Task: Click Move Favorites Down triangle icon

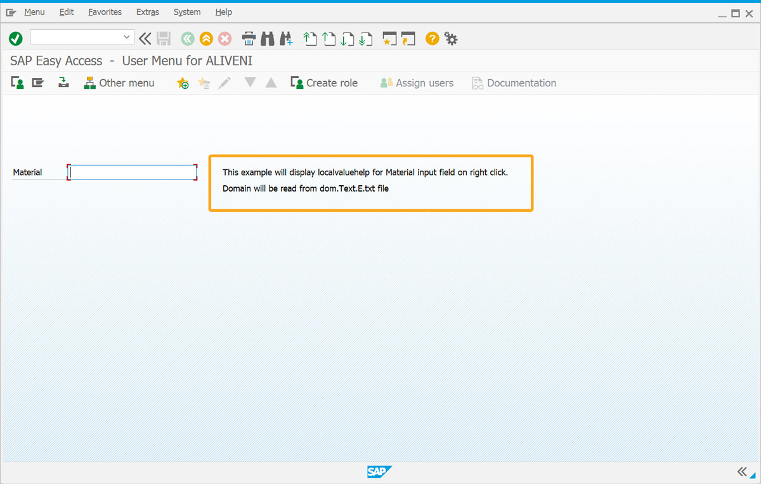Action: pos(250,82)
